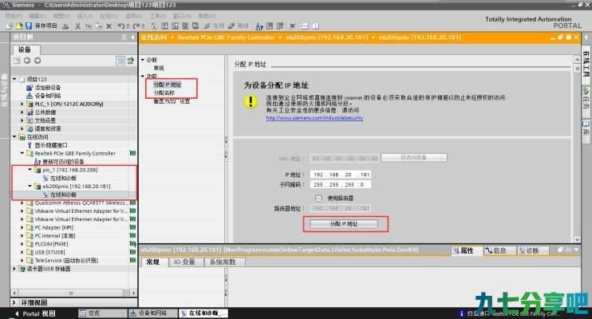Open the 在线(O) menu
592x319 pixels.
[109, 16]
